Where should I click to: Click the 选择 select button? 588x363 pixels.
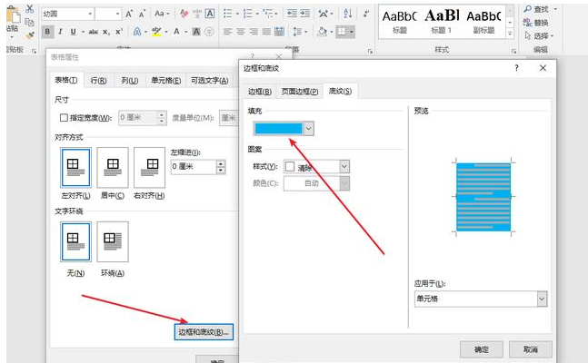point(539,36)
